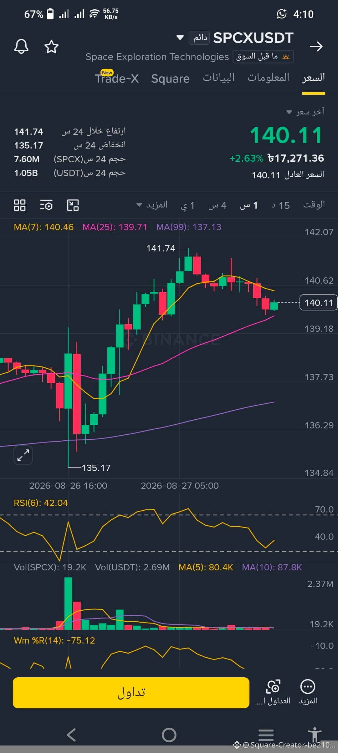Tap the Android home circle button
Viewport: 338px width, 753px height.
(169, 735)
